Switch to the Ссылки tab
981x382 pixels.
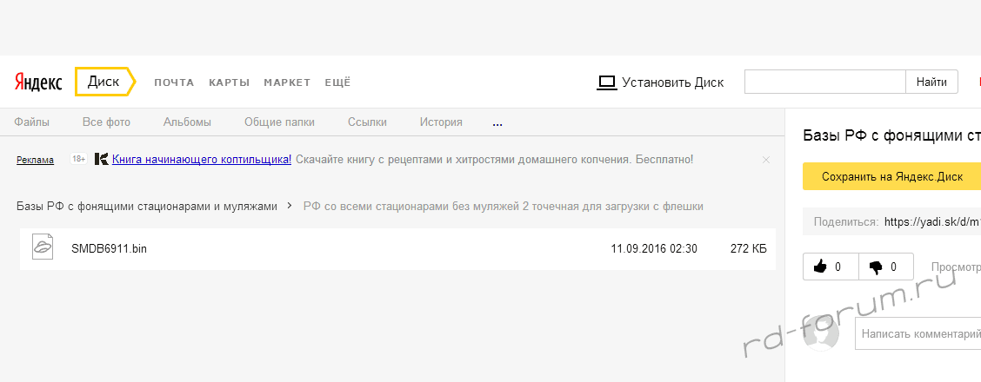(367, 122)
